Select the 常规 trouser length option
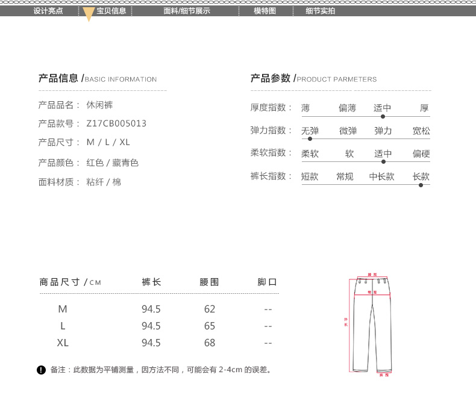Screen dimensions: 476x395 click(345, 176)
